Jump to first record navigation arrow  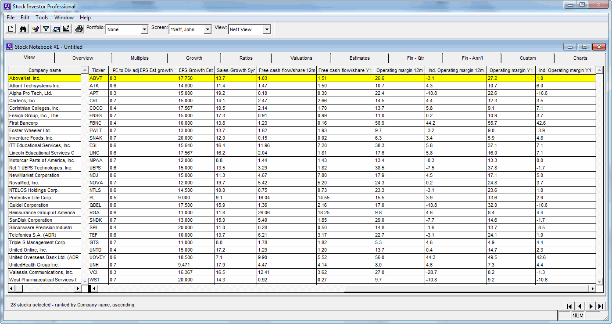click(x=569, y=306)
